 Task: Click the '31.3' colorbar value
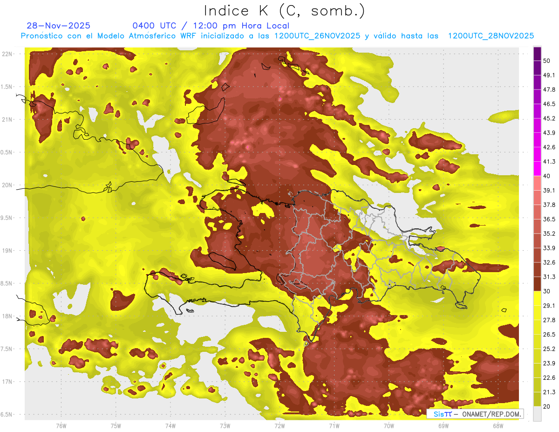tap(549, 277)
